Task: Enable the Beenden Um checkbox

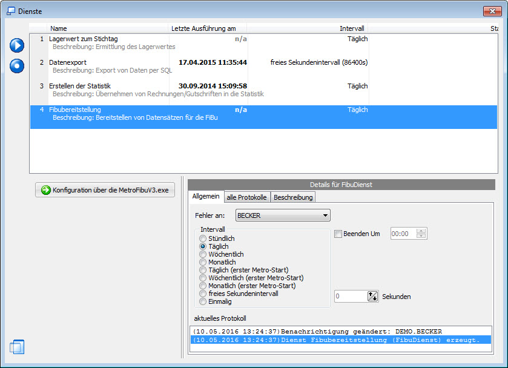Action: click(x=338, y=234)
